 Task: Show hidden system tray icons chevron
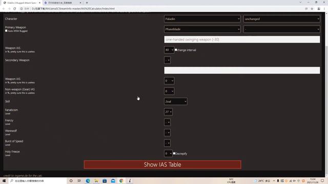click(274, 180)
